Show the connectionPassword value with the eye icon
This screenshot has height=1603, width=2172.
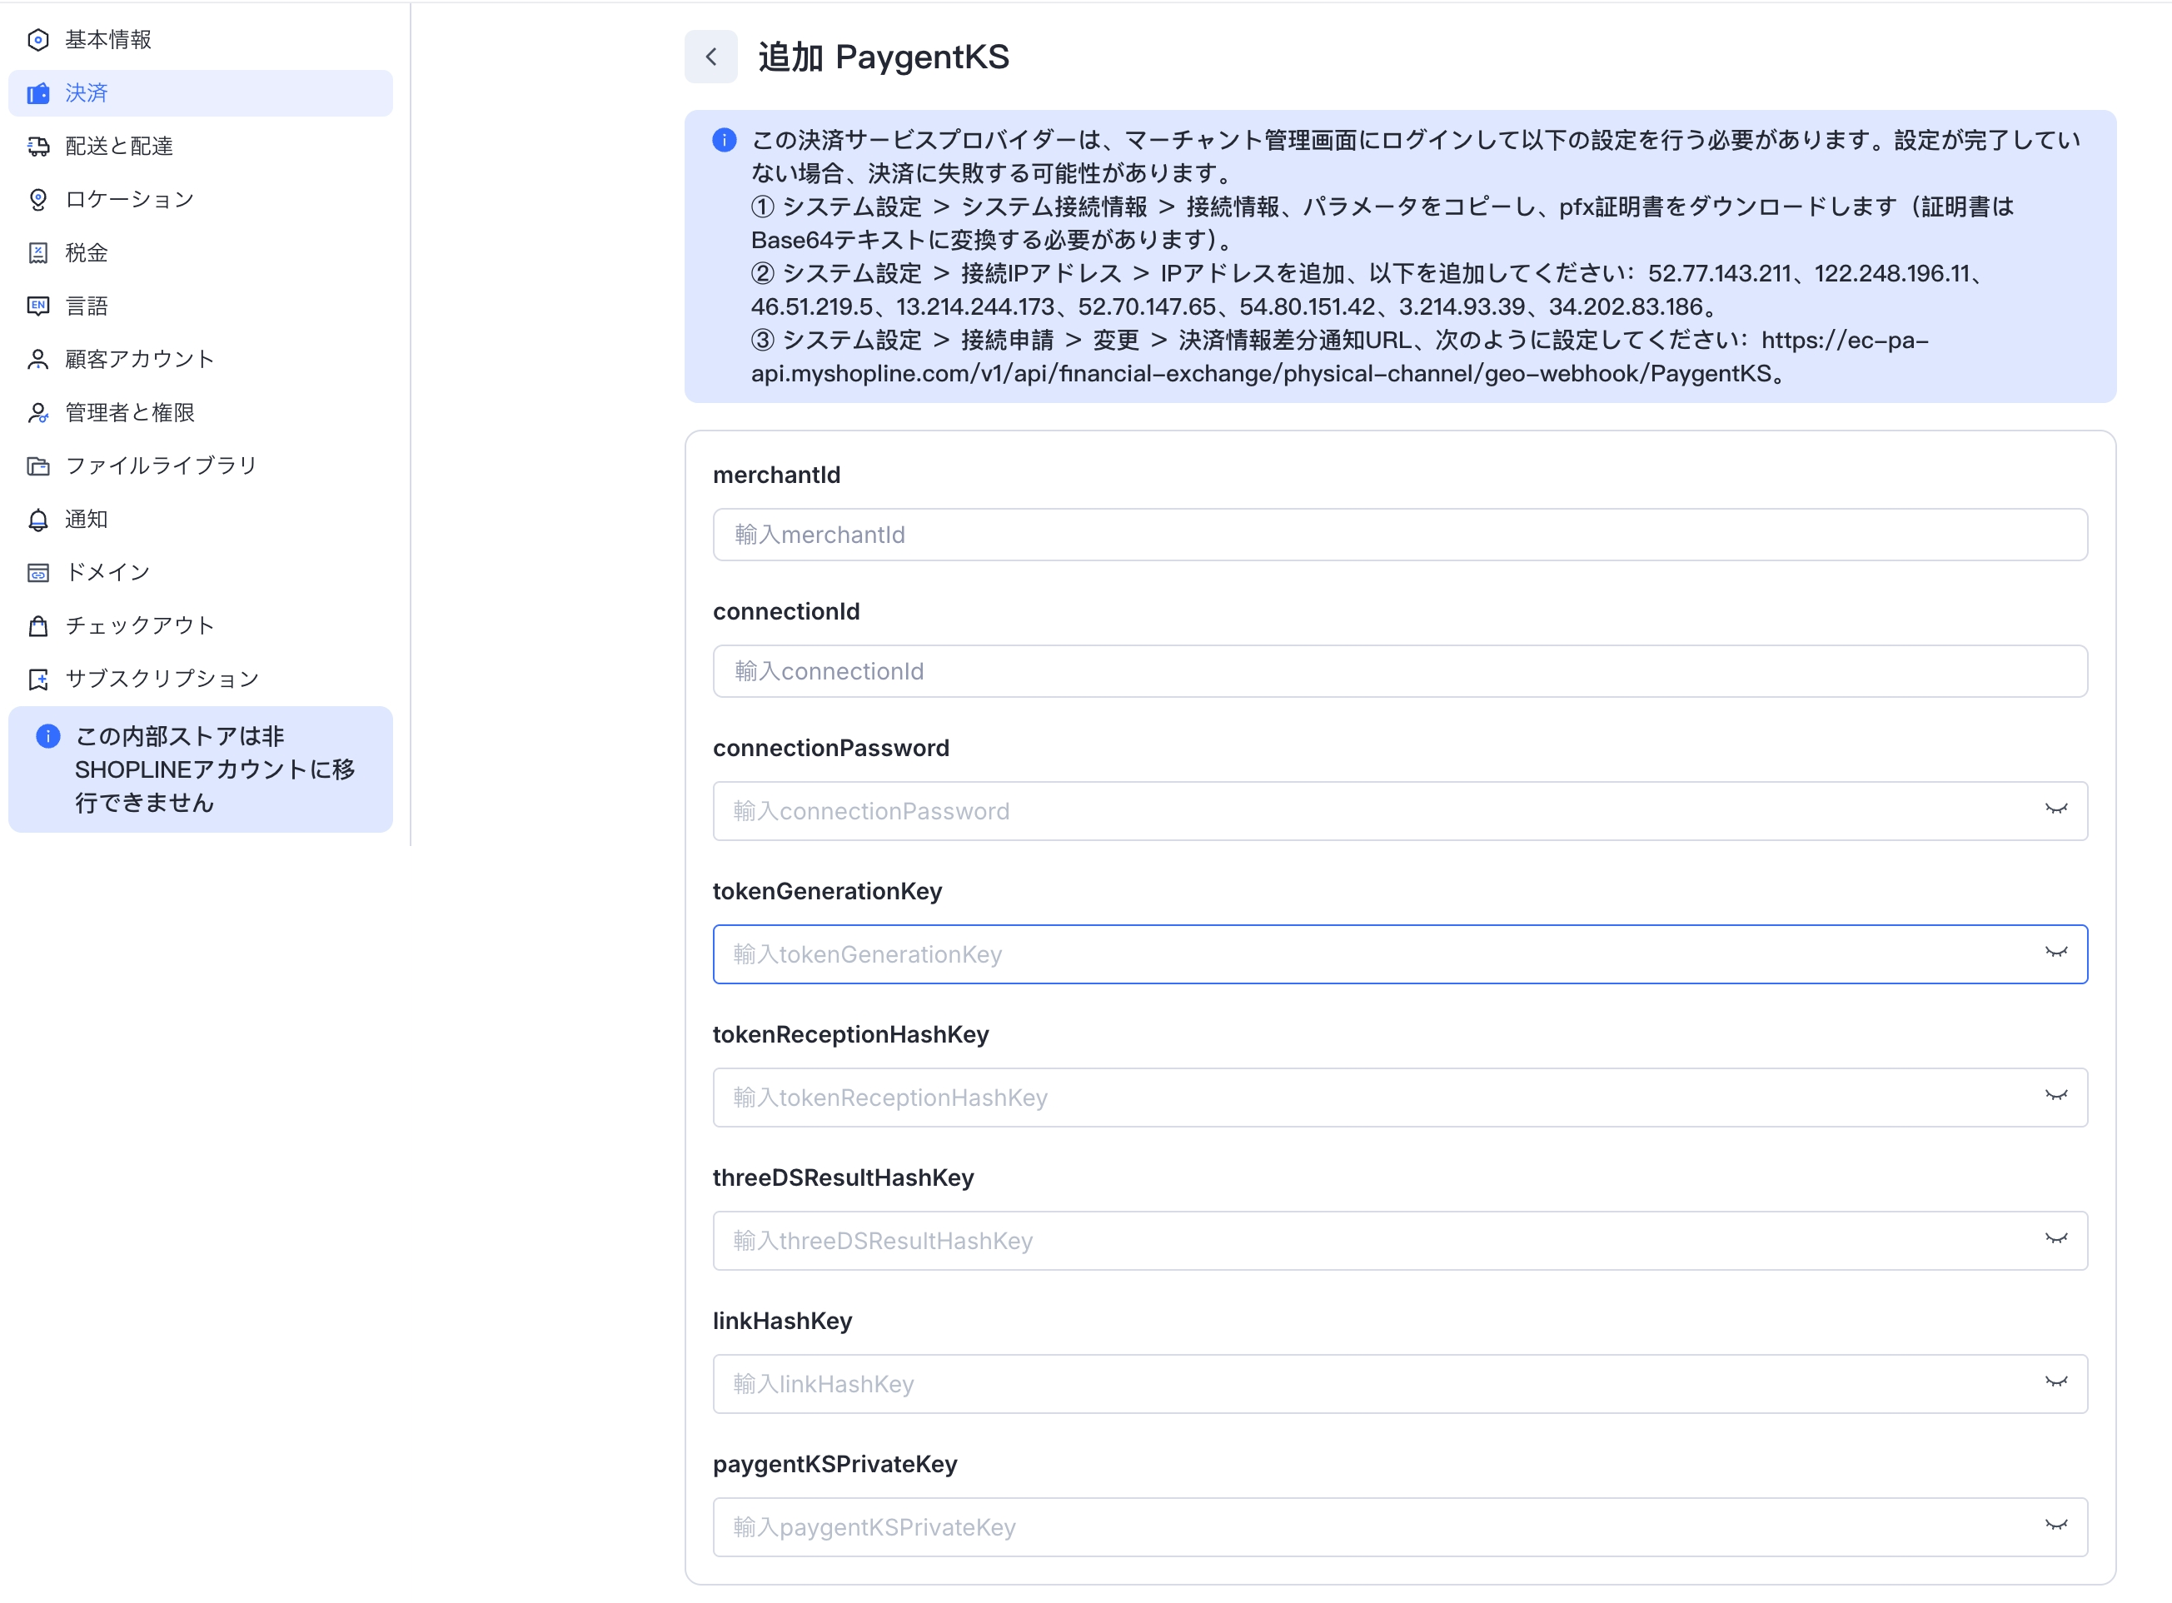click(x=2055, y=809)
